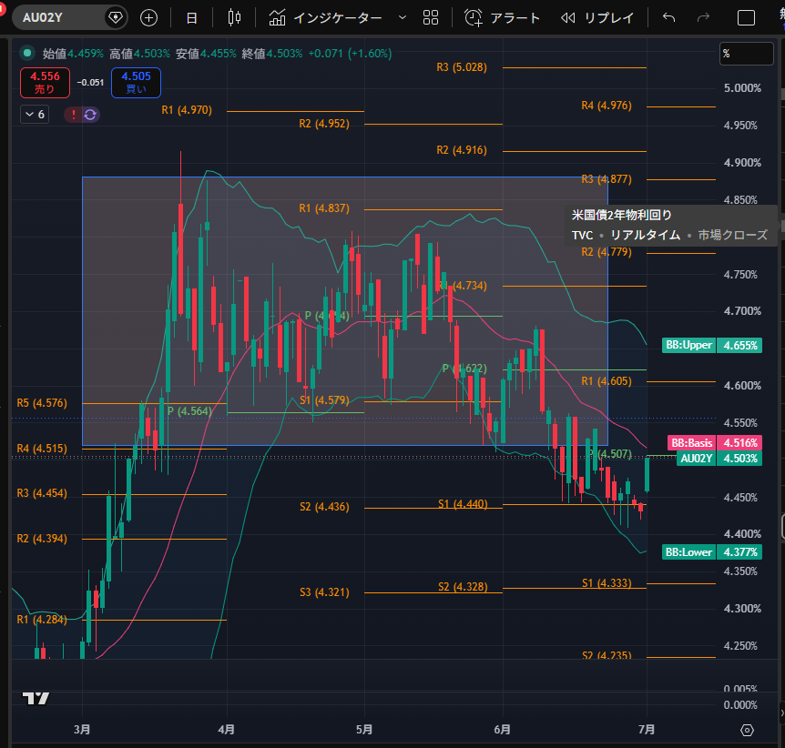Image resolution: width=785 pixels, height=748 pixels.
Task: Click the diamond badge next to AU02Y
Action: click(x=116, y=18)
